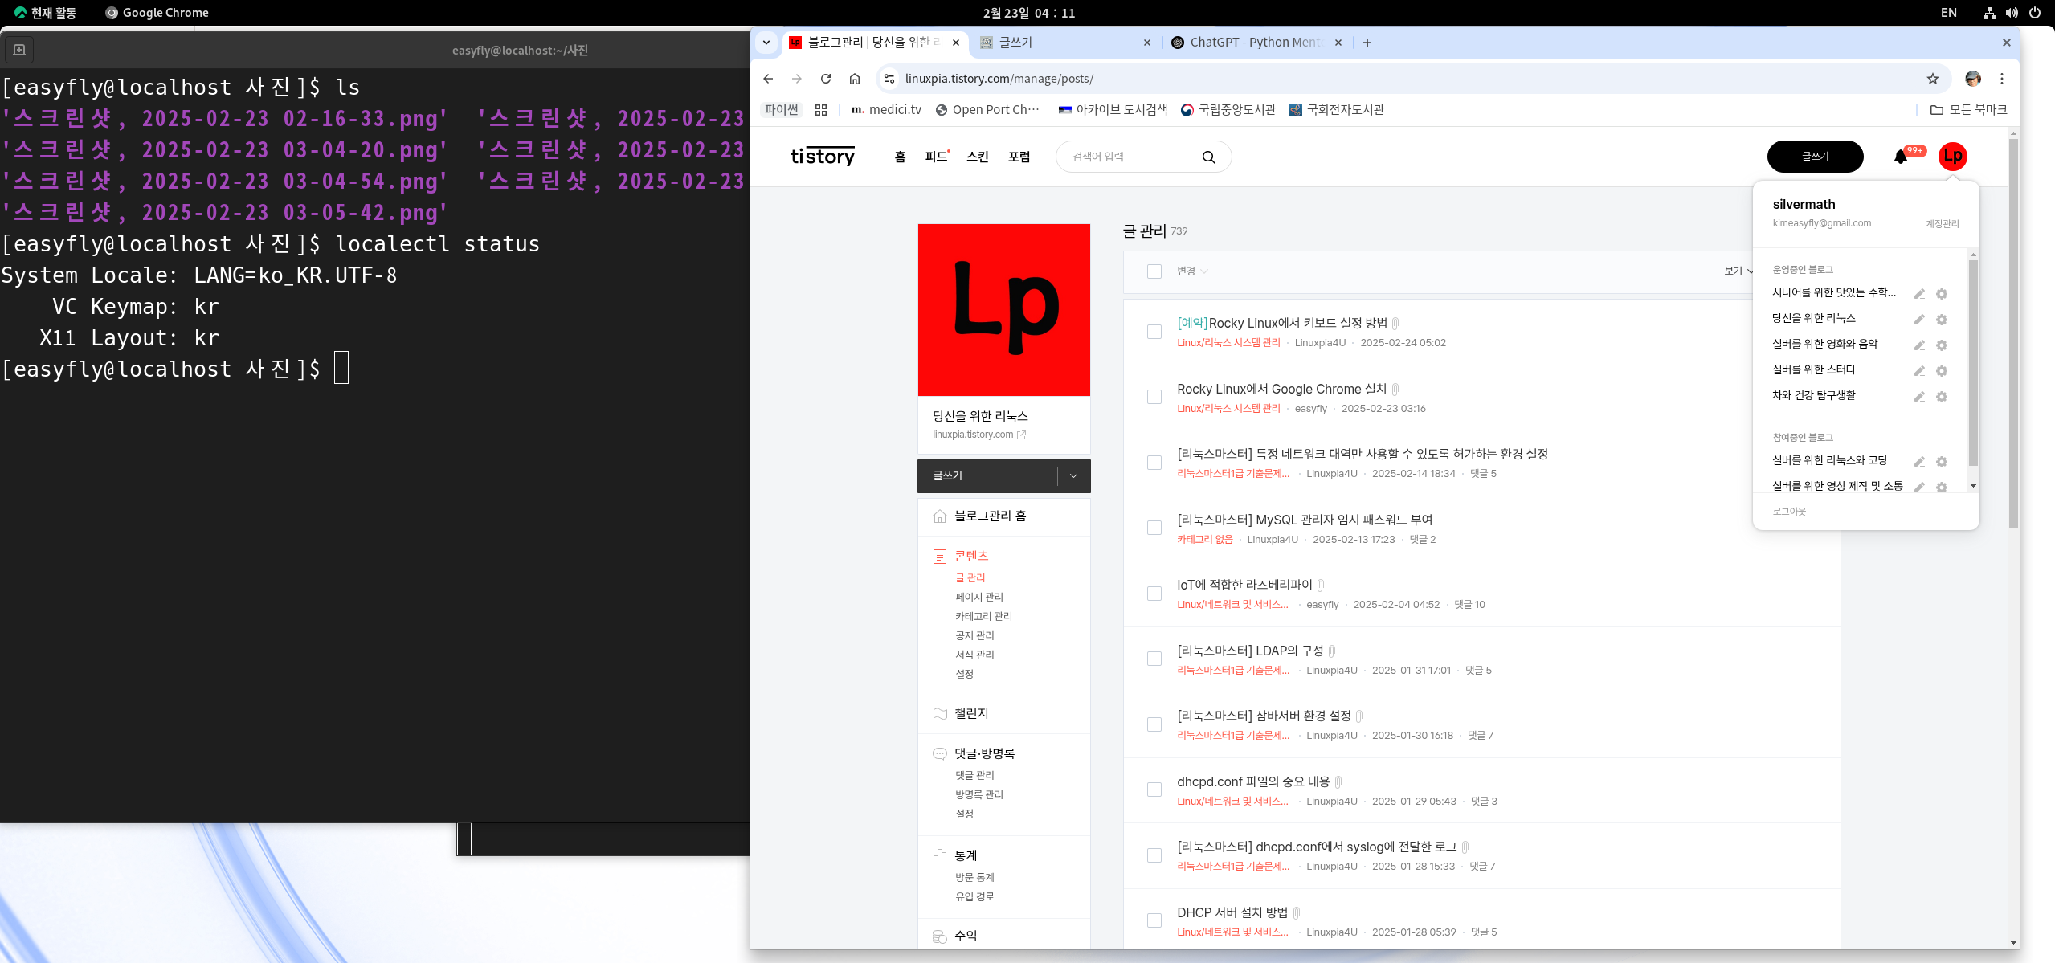This screenshot has width=2055, height=963.
Task: Open Chrome apps grid shortcut in bookmarks bar
Action: [x=821, y=110]
